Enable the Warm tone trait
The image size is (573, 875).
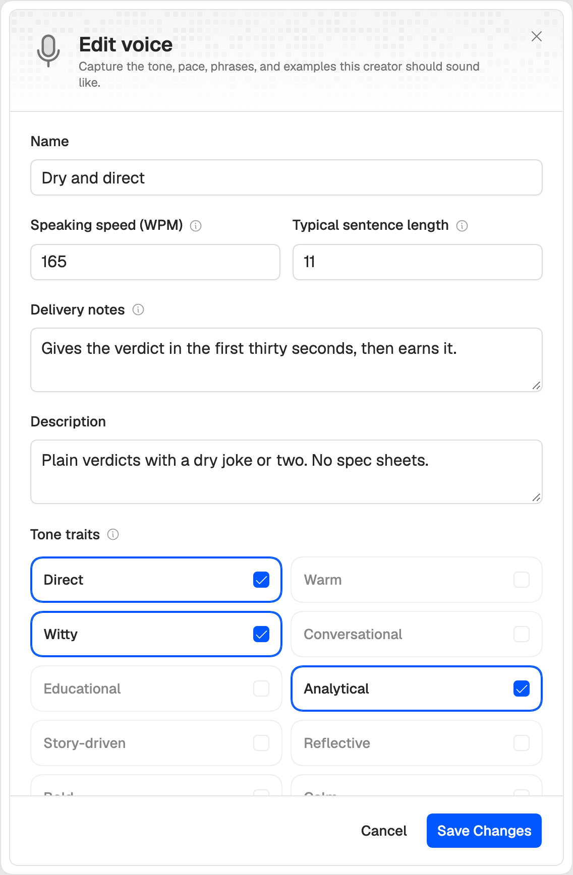pyautogui.click(x=417, y=580)
